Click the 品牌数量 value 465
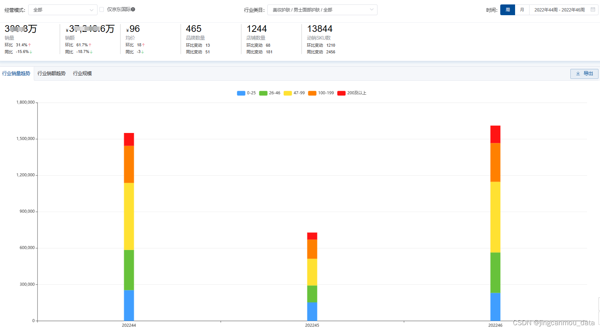 (x=194, y=29)
